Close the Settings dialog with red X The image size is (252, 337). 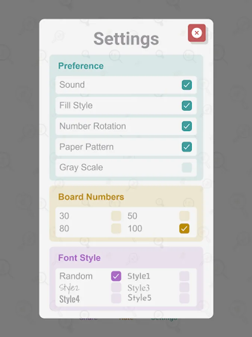pyautogui.click(x=196, y=33)
